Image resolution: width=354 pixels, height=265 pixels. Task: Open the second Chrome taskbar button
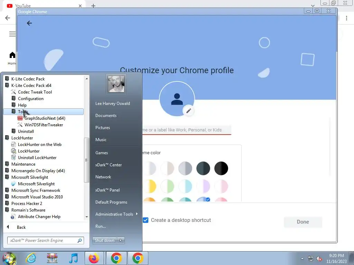(138, 258)
